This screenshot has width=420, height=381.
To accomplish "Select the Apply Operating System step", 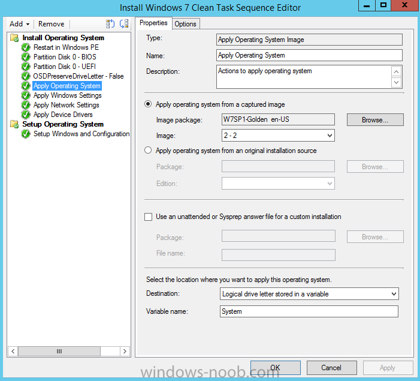I will 67,86.
